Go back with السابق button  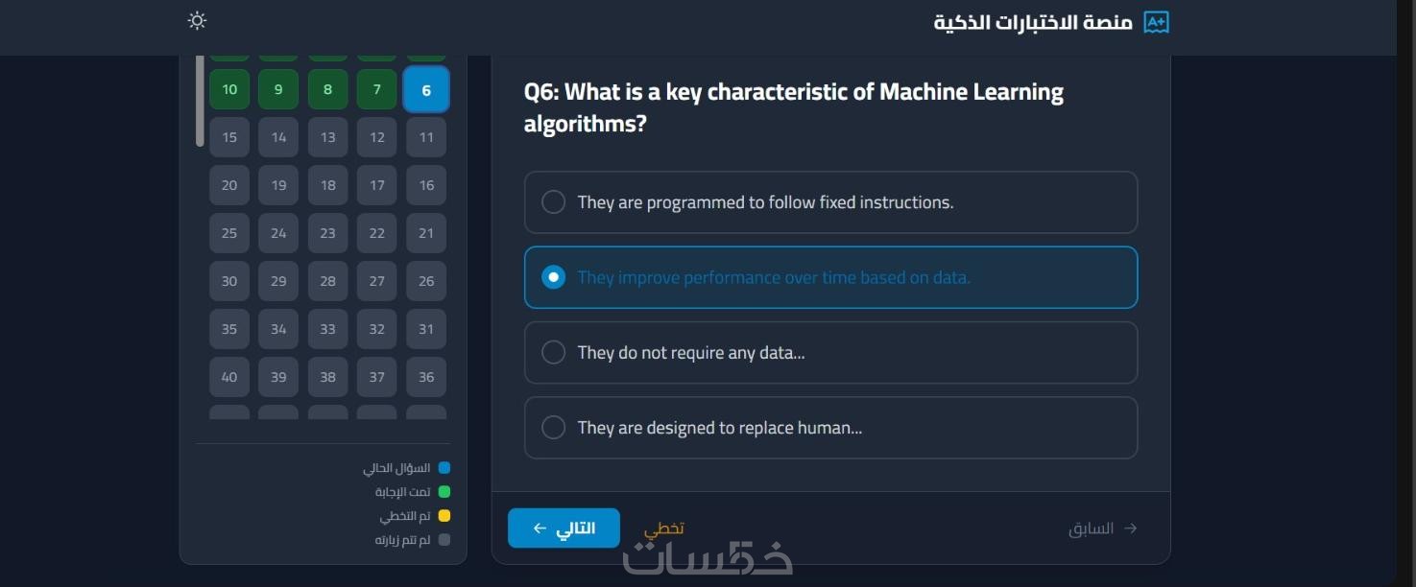(x=1103, y=528)
